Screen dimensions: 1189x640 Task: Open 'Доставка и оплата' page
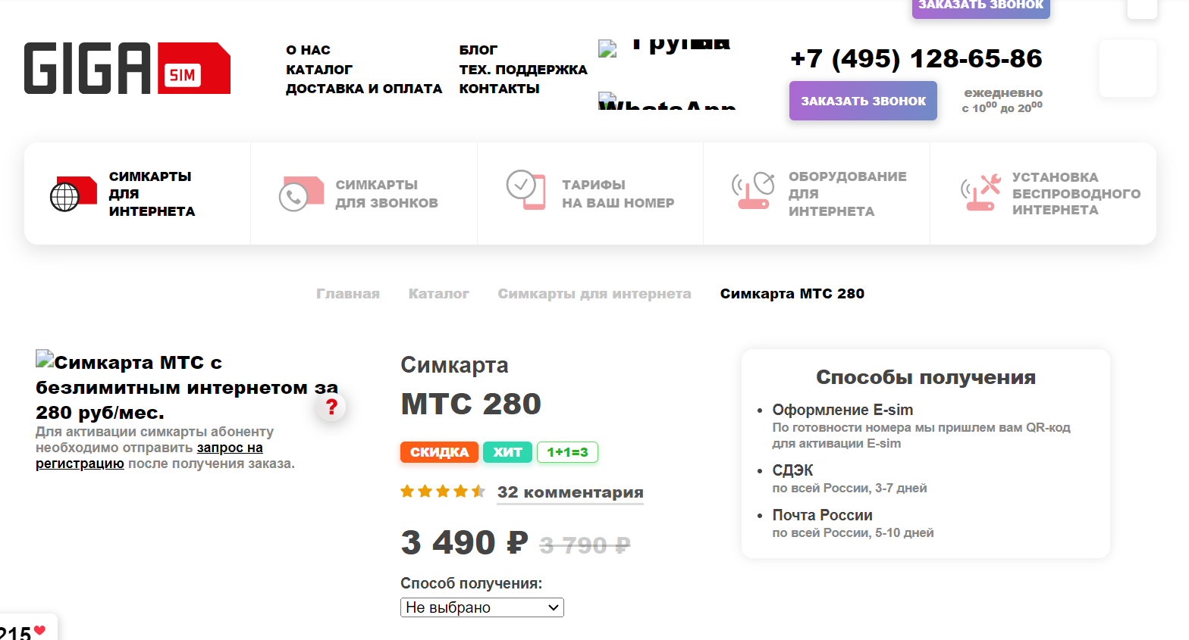[364, 89]
